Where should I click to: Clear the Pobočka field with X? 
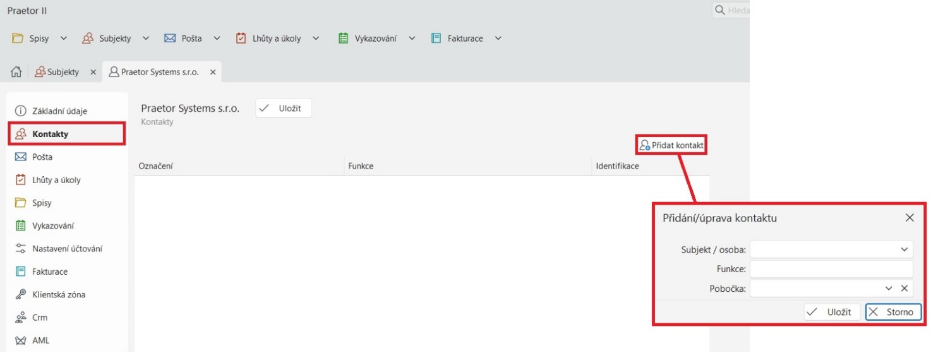(904, 289)
